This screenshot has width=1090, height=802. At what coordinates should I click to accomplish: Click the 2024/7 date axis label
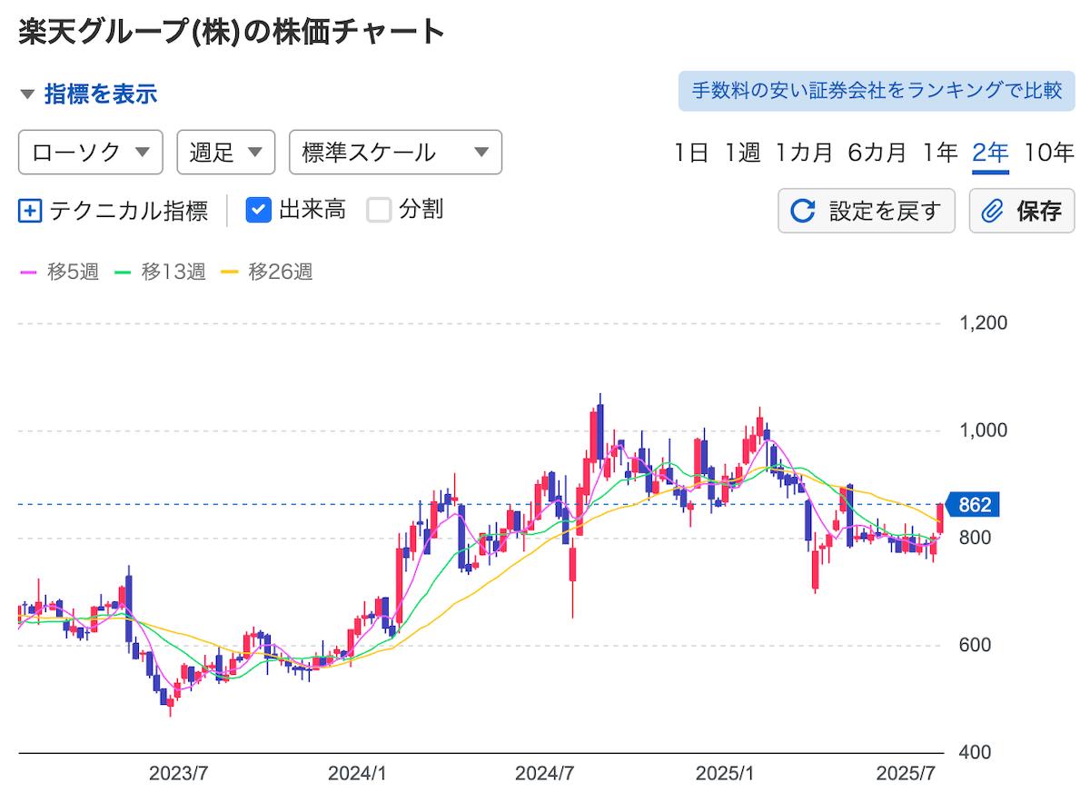(545, 775)
